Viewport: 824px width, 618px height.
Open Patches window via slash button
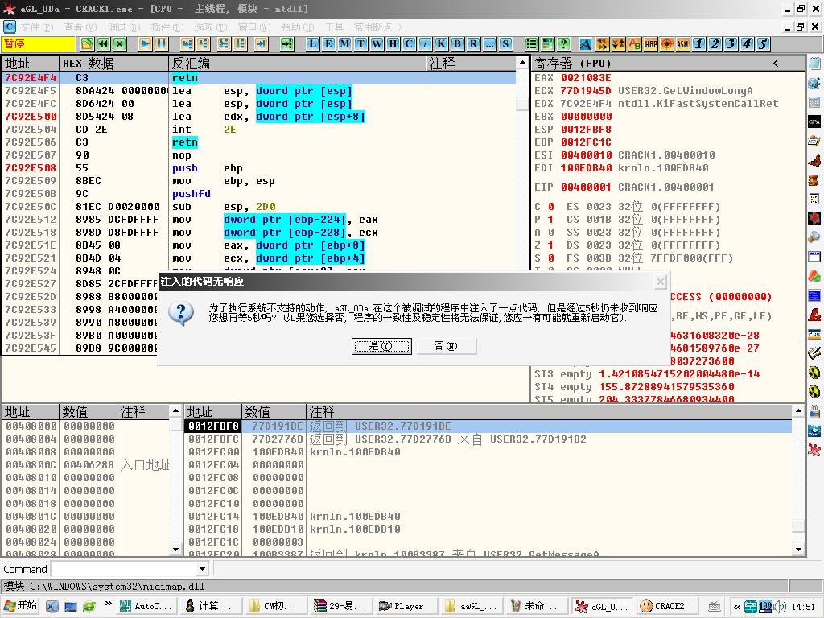click(425, 43)
